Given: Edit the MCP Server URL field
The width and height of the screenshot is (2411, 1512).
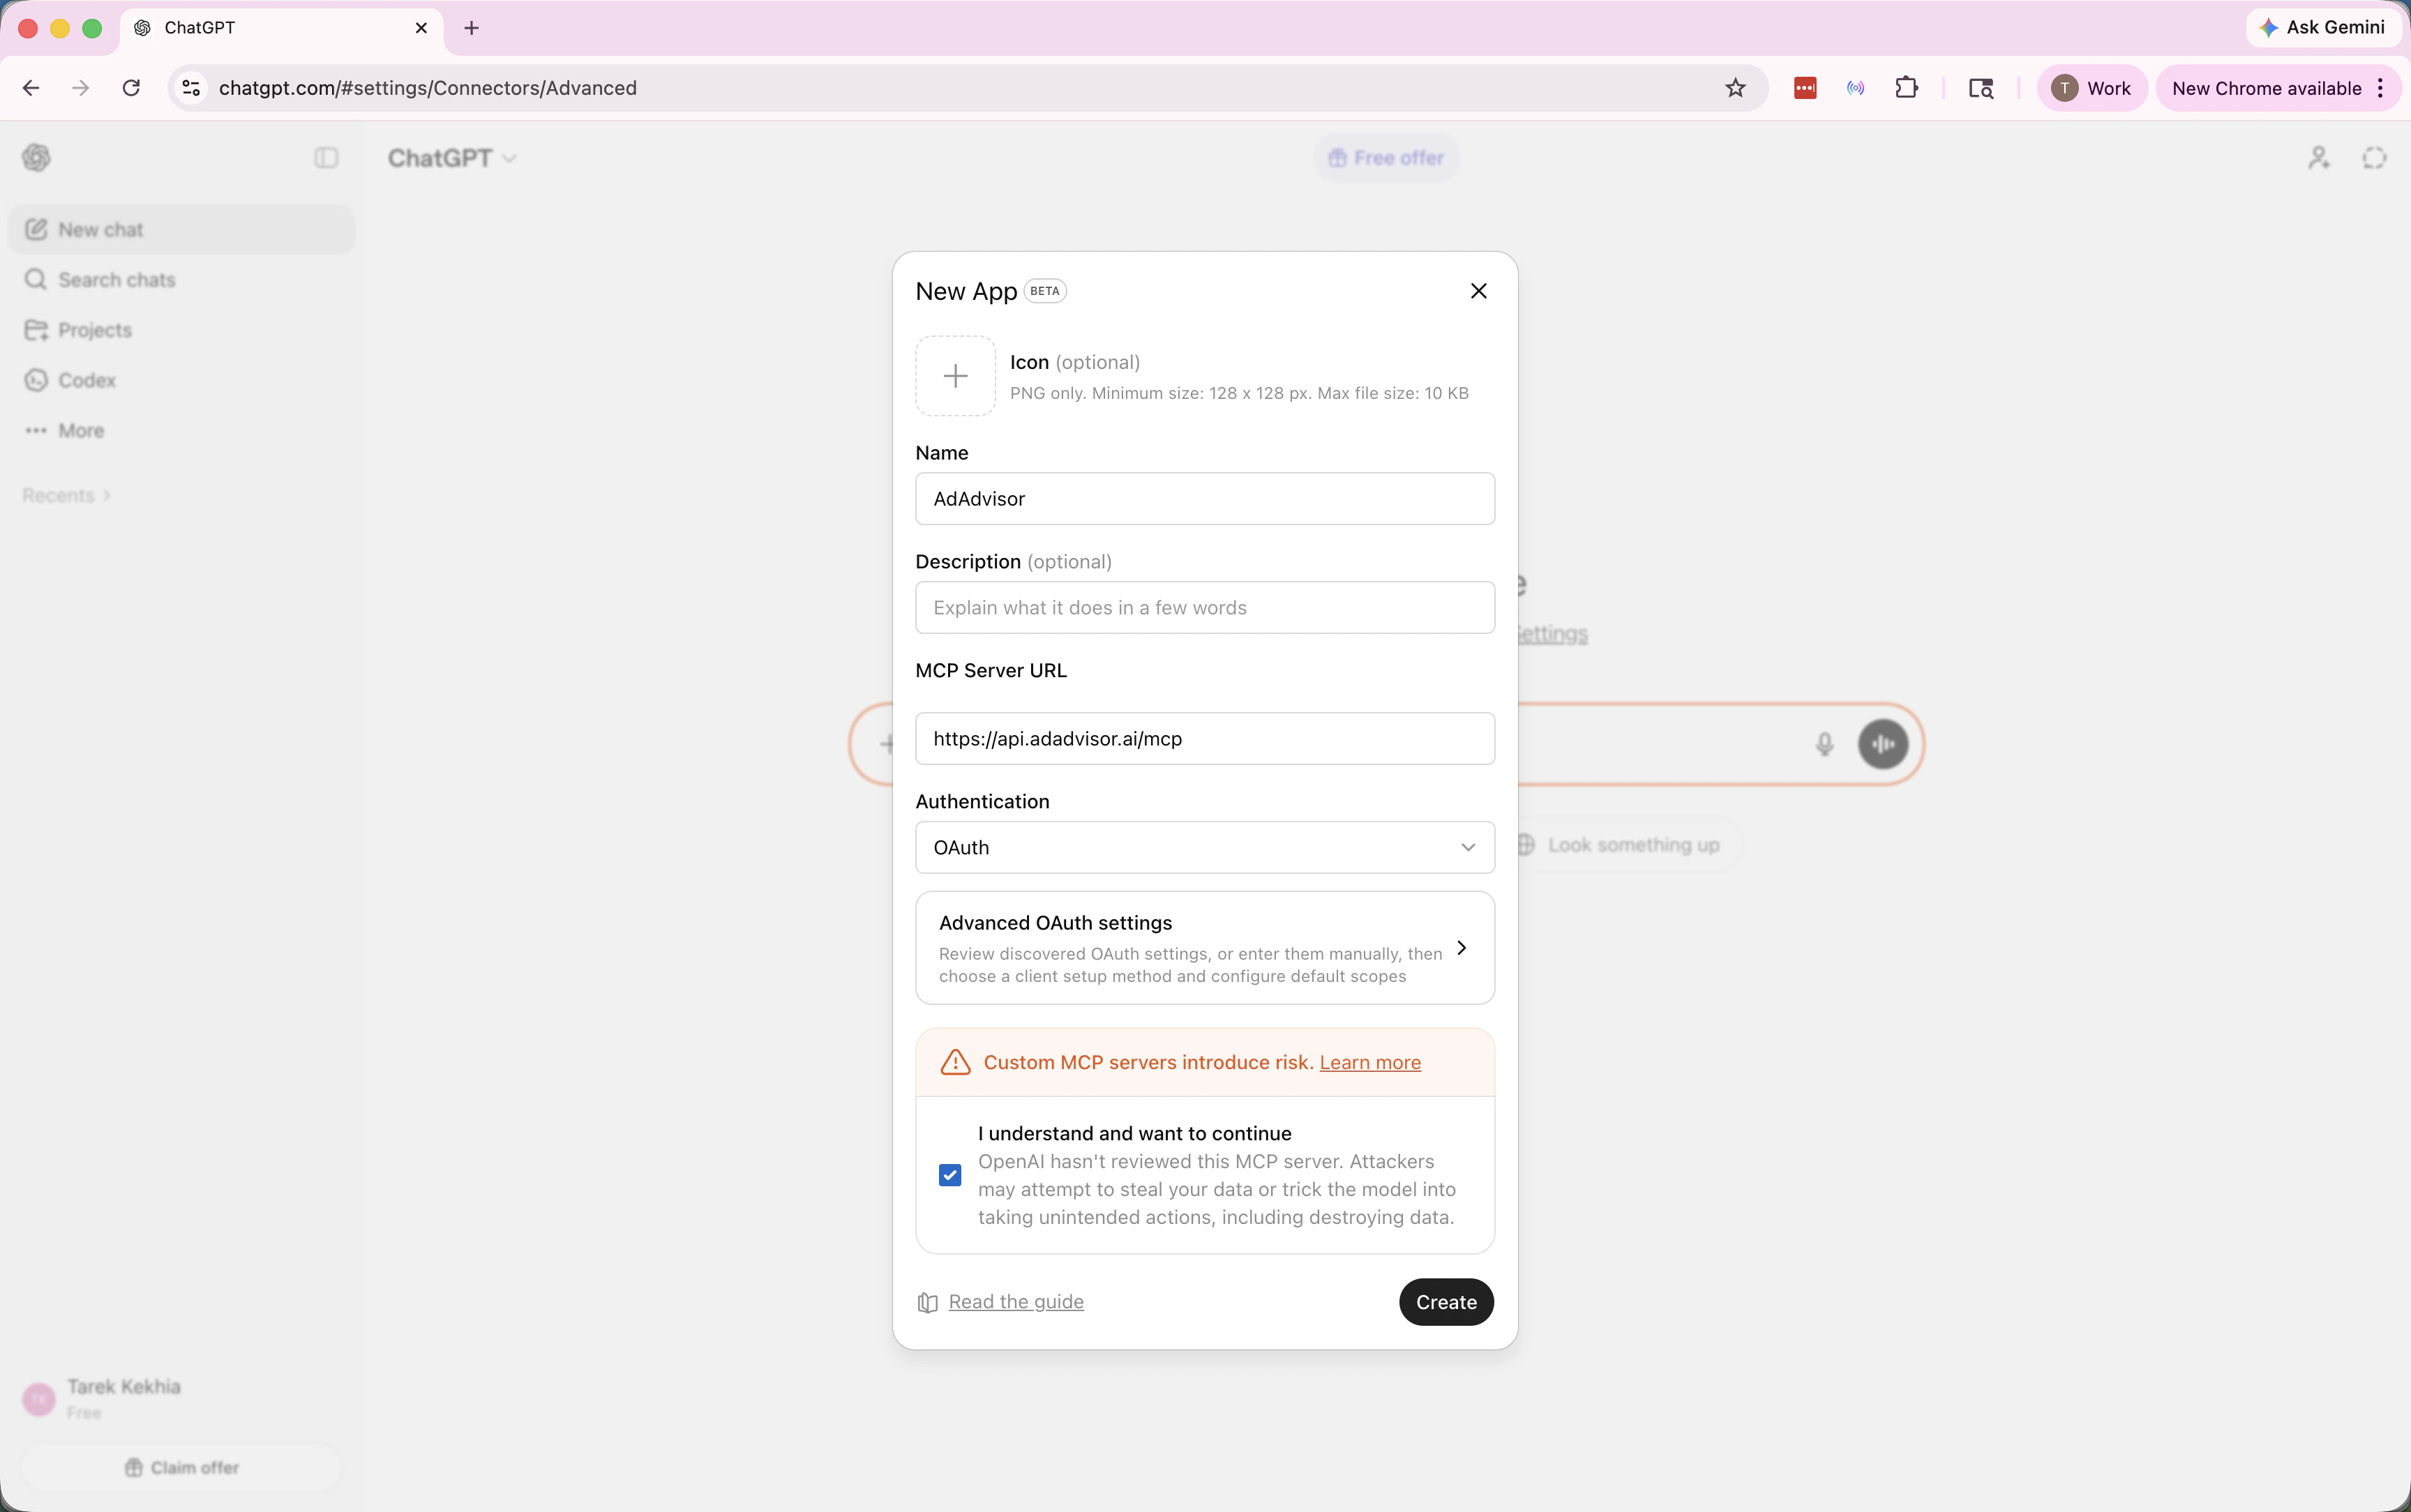Looking at the screenshot, I should pyautogui.click(x=1205, y=739).
